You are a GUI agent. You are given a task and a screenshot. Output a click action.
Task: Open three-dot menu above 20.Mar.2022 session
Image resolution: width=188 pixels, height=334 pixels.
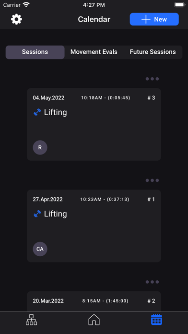pyautogui.click(x=152, y=282)
